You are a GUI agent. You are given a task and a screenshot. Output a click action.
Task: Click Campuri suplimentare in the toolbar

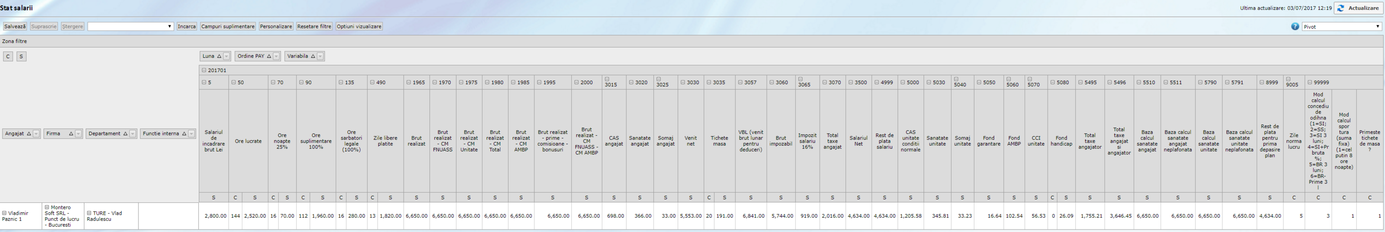pos(228,26)
